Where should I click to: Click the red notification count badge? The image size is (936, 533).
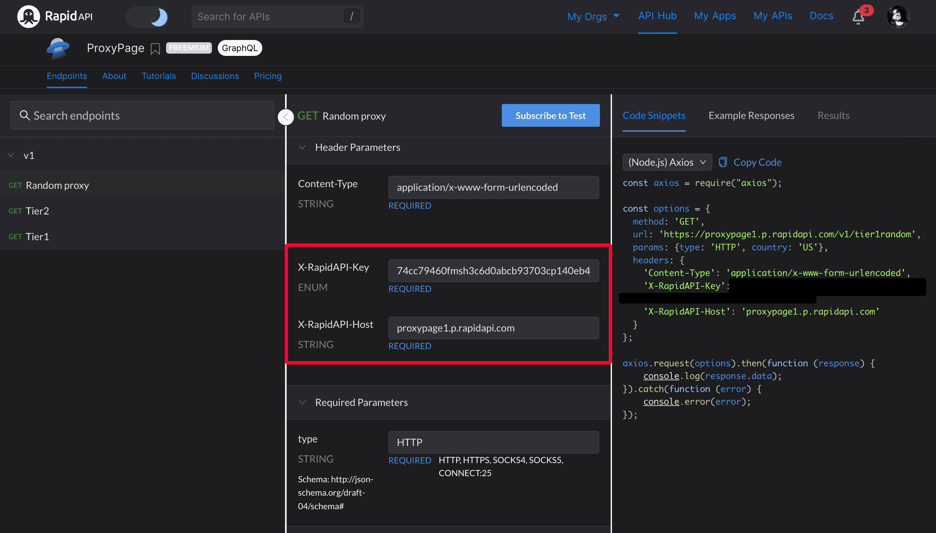click(x=866, y=10)
